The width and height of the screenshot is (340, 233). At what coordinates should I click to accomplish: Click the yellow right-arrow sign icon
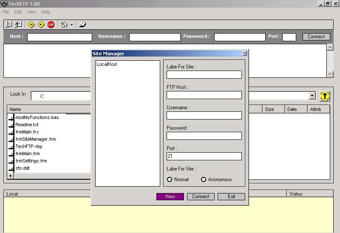pyautogui.click(x=31, y=25)
